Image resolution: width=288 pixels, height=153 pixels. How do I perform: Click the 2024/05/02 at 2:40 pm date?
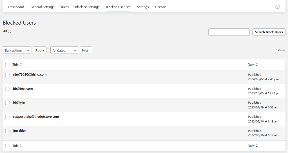tap(263, 79)
